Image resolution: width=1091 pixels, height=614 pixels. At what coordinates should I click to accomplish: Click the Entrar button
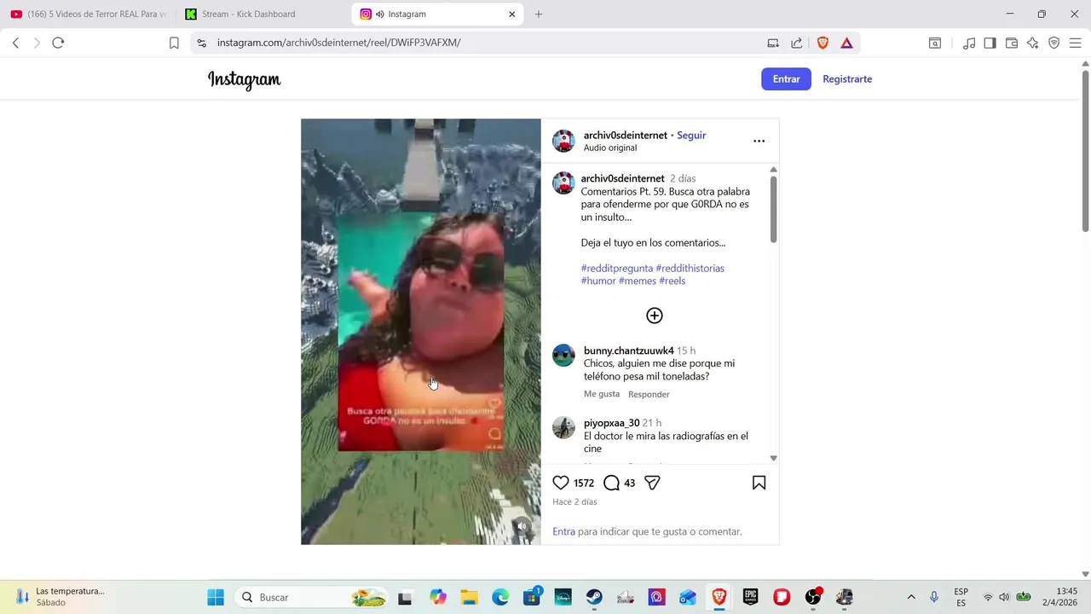(x=786, y=78)
